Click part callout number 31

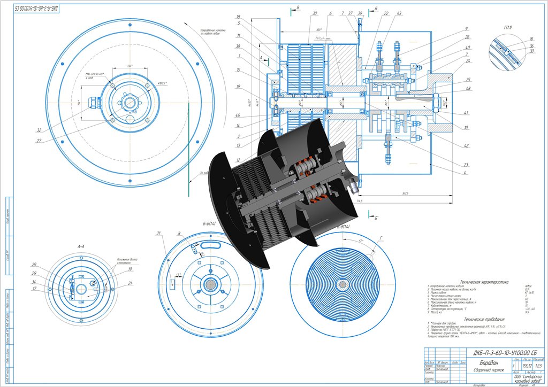[158, 233]
